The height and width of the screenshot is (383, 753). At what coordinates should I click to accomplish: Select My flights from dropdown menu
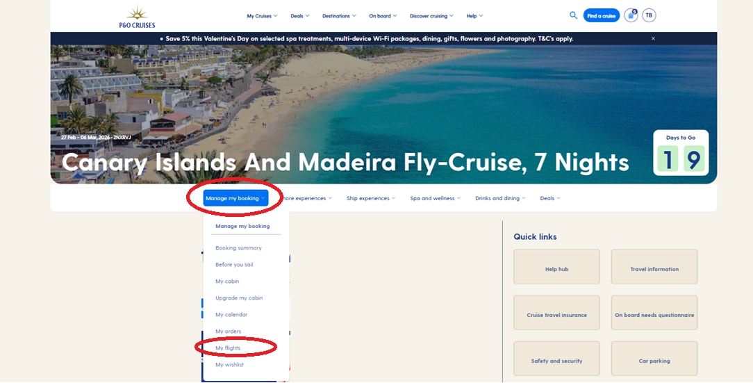pyautogui.click(x=228, y=348)
